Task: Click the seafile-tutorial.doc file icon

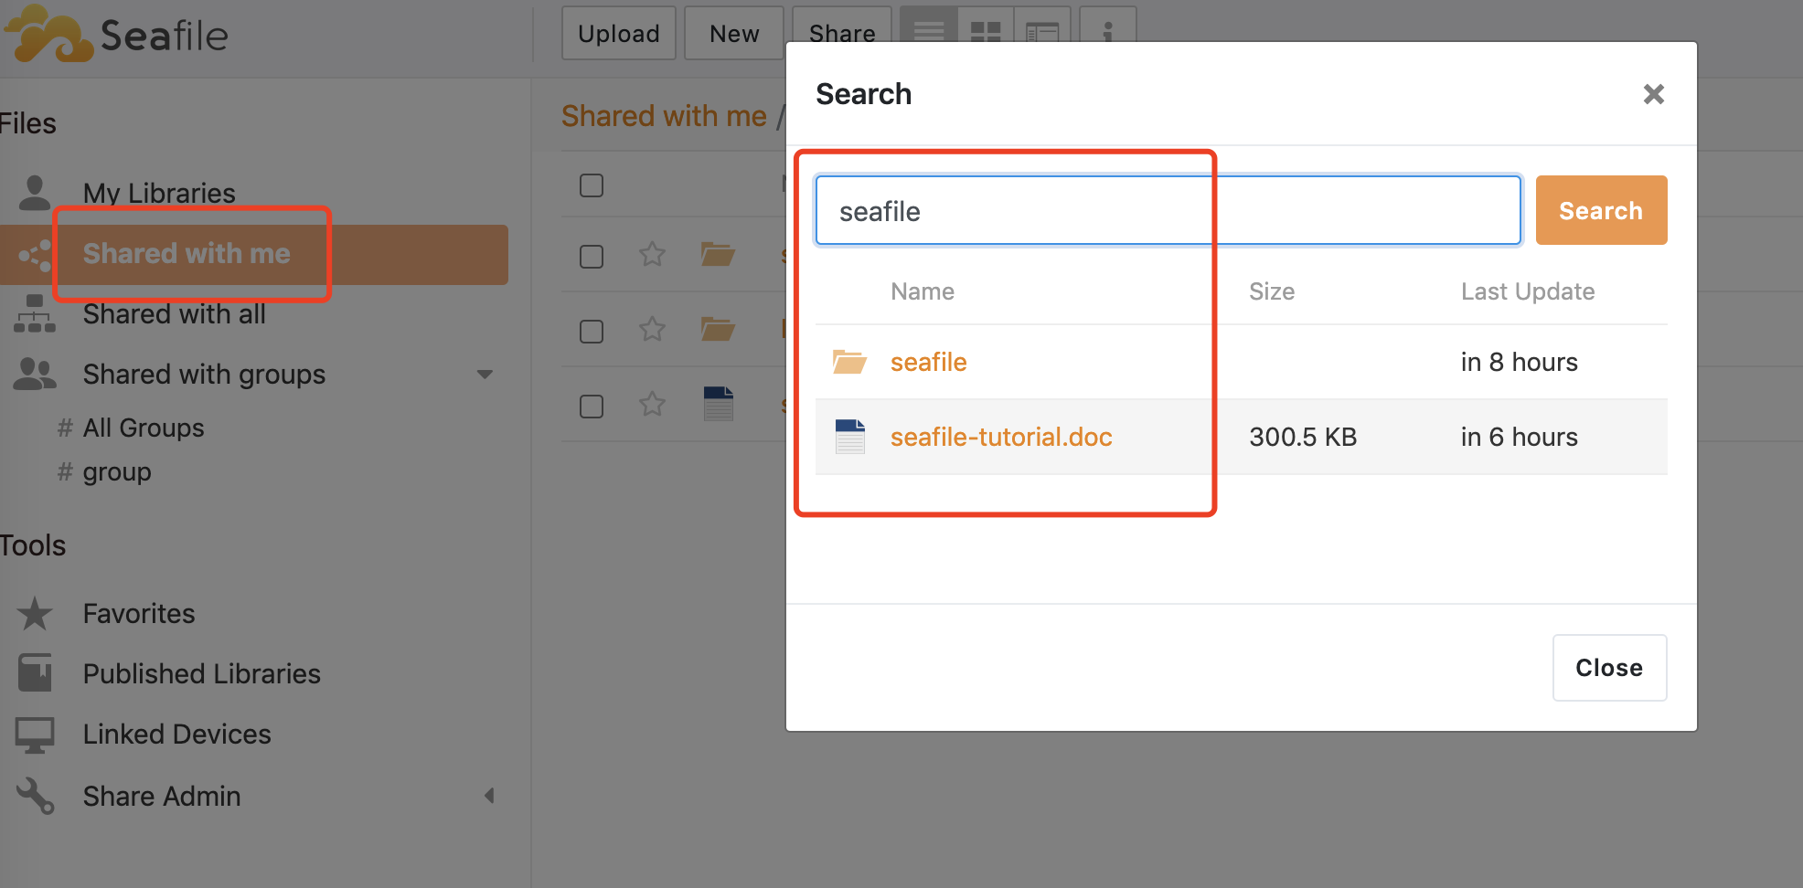Action: click(849, 437)
